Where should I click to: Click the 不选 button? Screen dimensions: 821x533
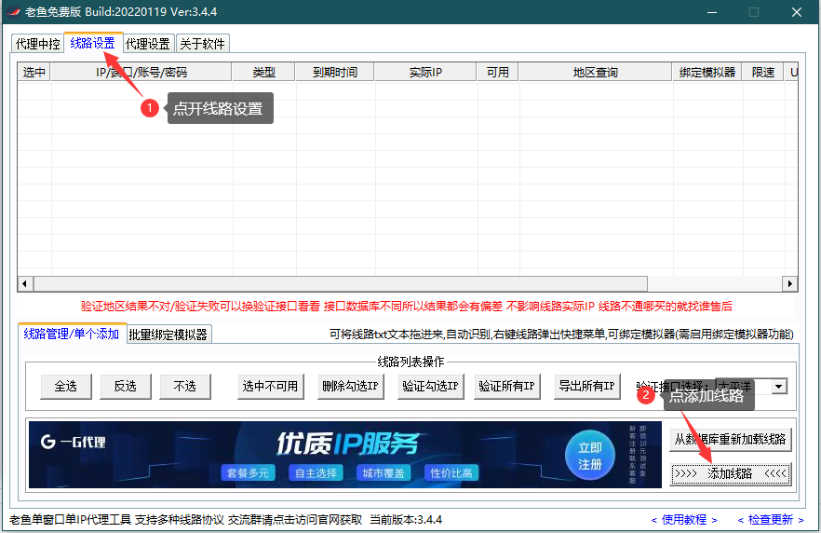(184, 386)
